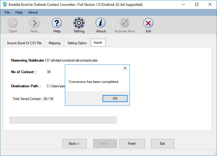Screen dimensions: 217x156
Task: Select the Import tab
Action: (98, 42)
